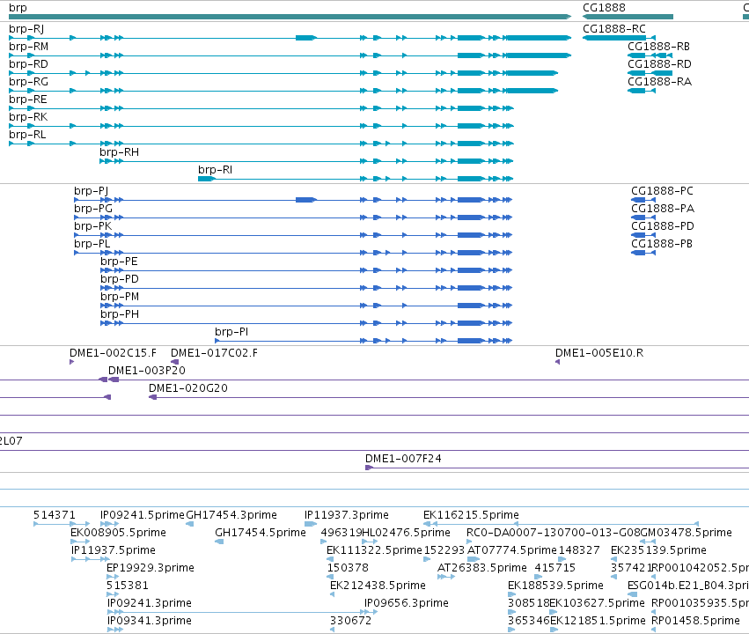Click the brp-PJ protein label
Viewport: 749px width, 634px height.
point(92,191)
